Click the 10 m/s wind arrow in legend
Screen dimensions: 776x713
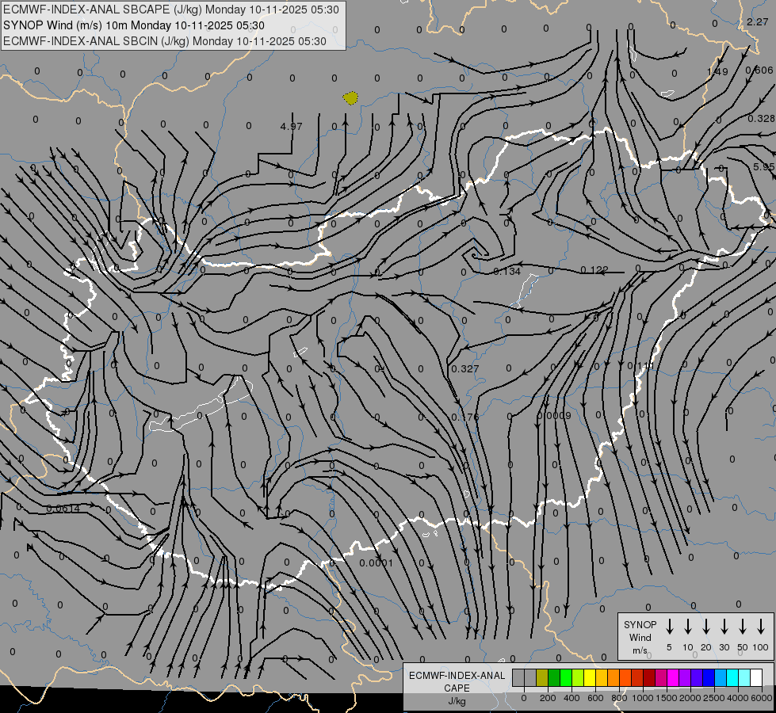[x=687, y=627]
